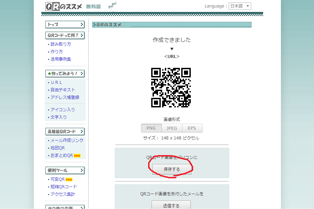Click the generated QR code image
This screenshot has height=209, width=314.
pos(171,88)
